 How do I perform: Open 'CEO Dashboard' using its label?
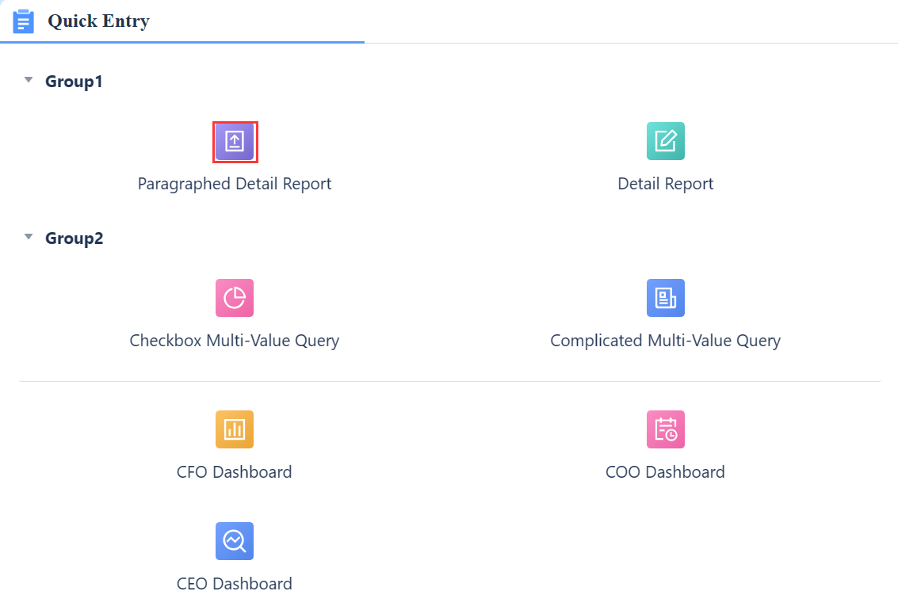pos(235,583)
